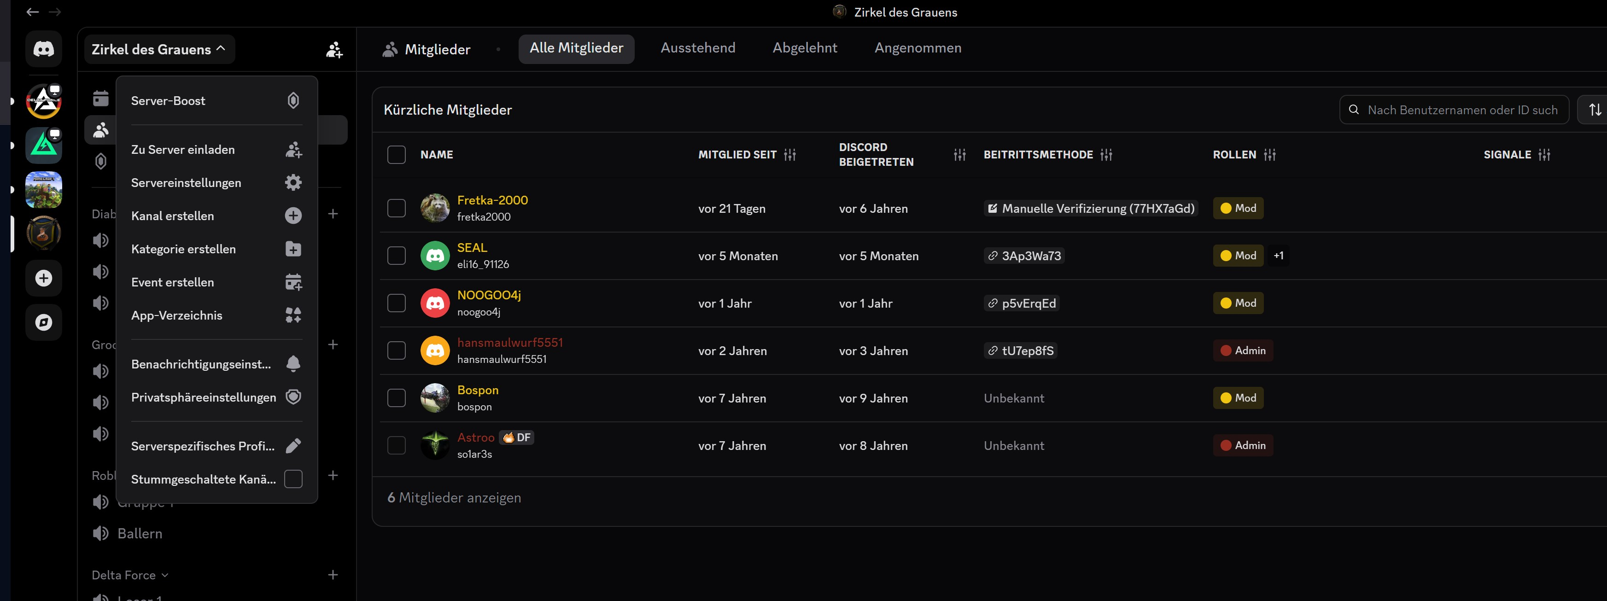Go back with the left arrow
The width and height of the screenshot is (1607, 601).
32,12
